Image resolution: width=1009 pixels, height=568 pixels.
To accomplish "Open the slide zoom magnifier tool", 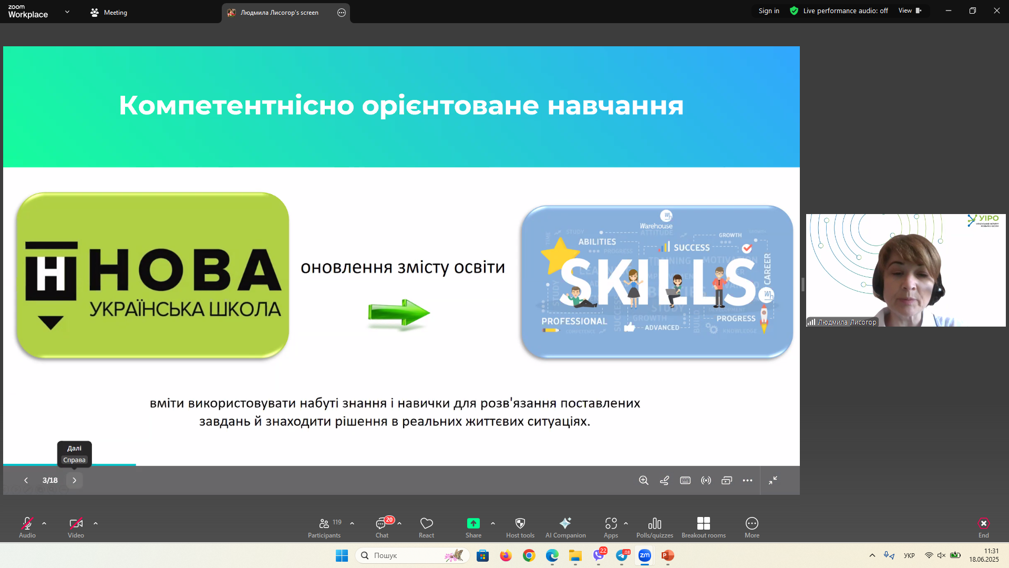I will [x=644, y=480].
